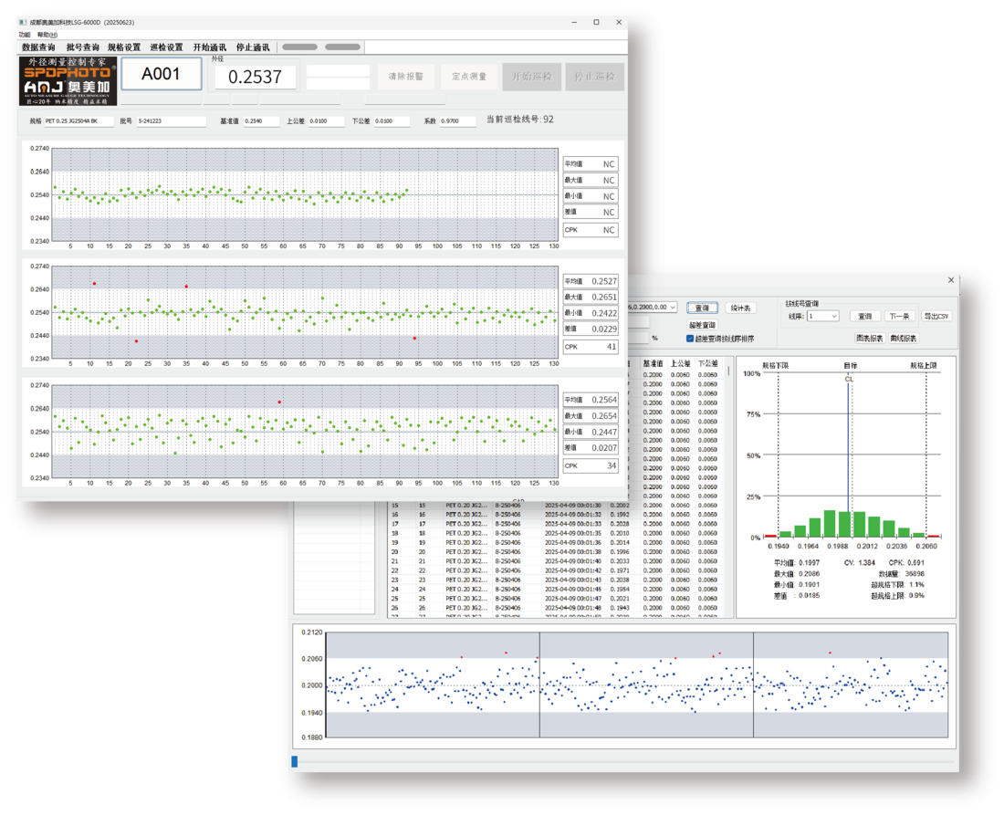The height and width of the screenshot is (815, 1004).
Task: Click 查询 button beside the 统计表 button
Action: coord(703,308)
